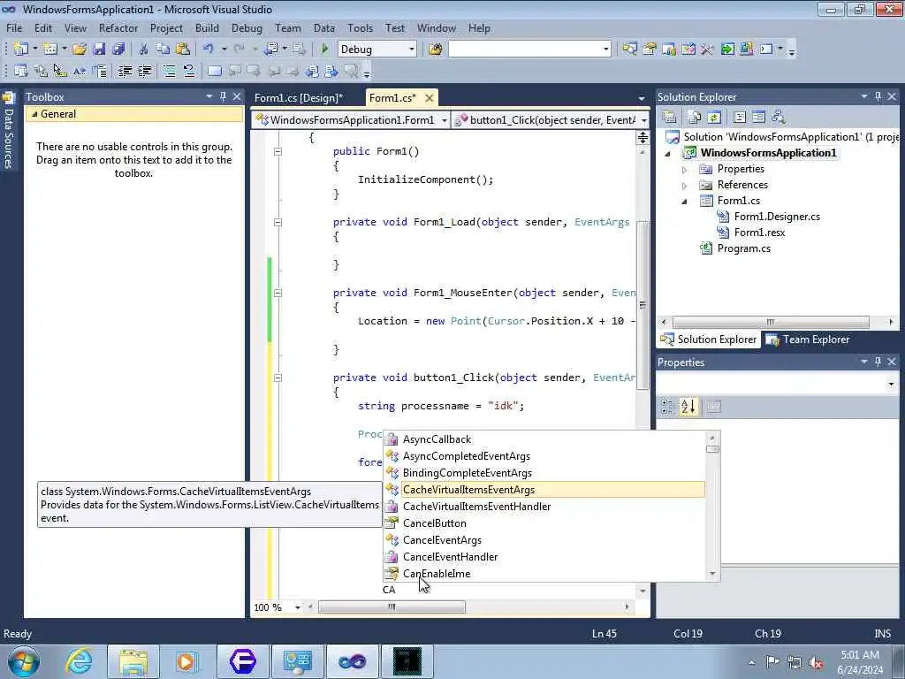Open the Debug configuration dropdown

[x=412, y=50]
